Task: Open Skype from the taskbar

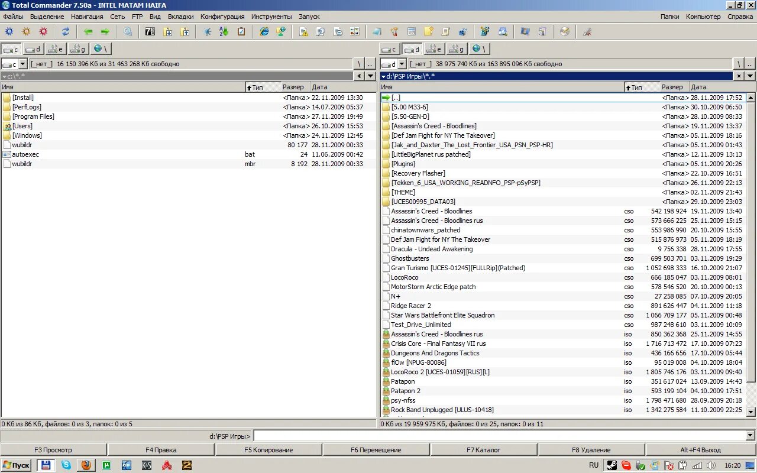Action: 66,465
